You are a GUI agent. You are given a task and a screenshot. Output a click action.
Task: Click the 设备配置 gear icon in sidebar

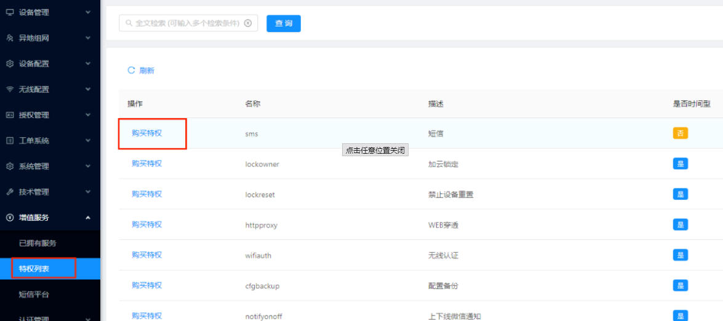coord(9,64)
